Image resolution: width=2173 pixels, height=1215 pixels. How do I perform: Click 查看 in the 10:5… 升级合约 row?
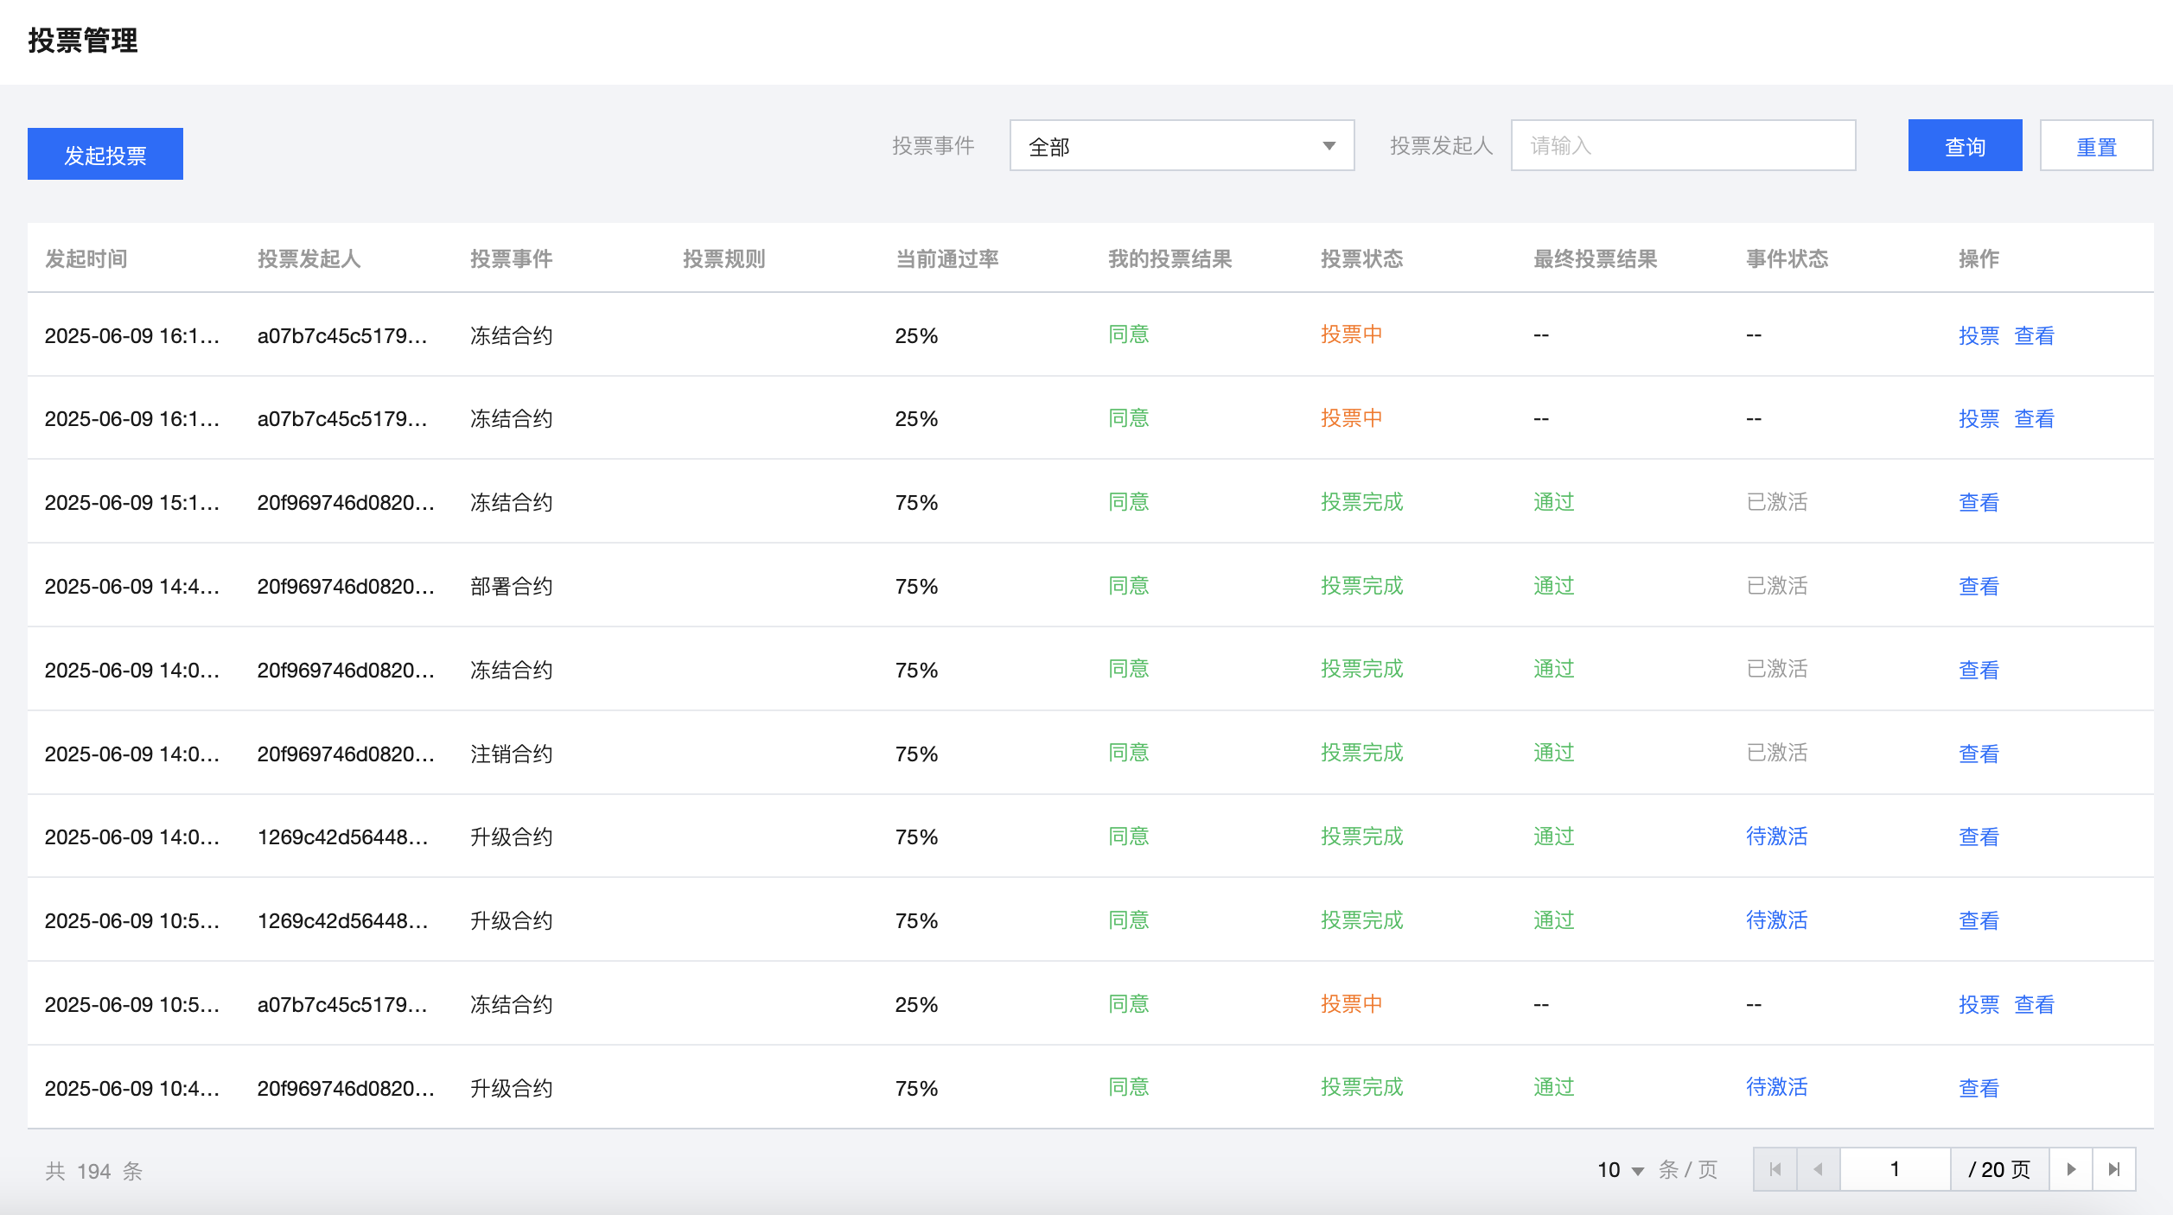tap(1979, 920)
